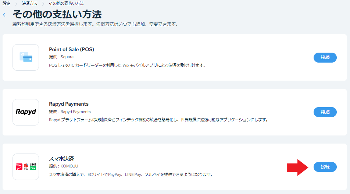Click the Rapyd logo thumbnail
The image size is (350, 194).
pos(26,112)
